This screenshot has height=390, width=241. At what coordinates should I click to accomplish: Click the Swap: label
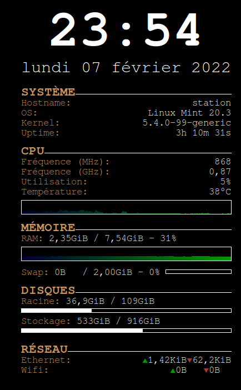35,272
